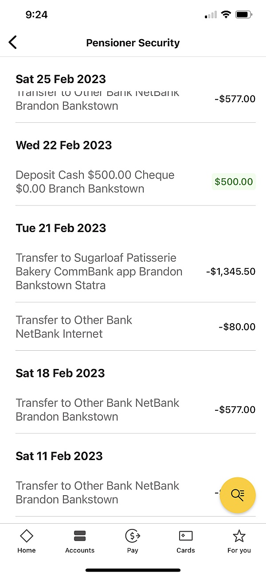266x577 pixels.
Task: Open the Accounts tab icon
Action: click(x=80, y=536)
